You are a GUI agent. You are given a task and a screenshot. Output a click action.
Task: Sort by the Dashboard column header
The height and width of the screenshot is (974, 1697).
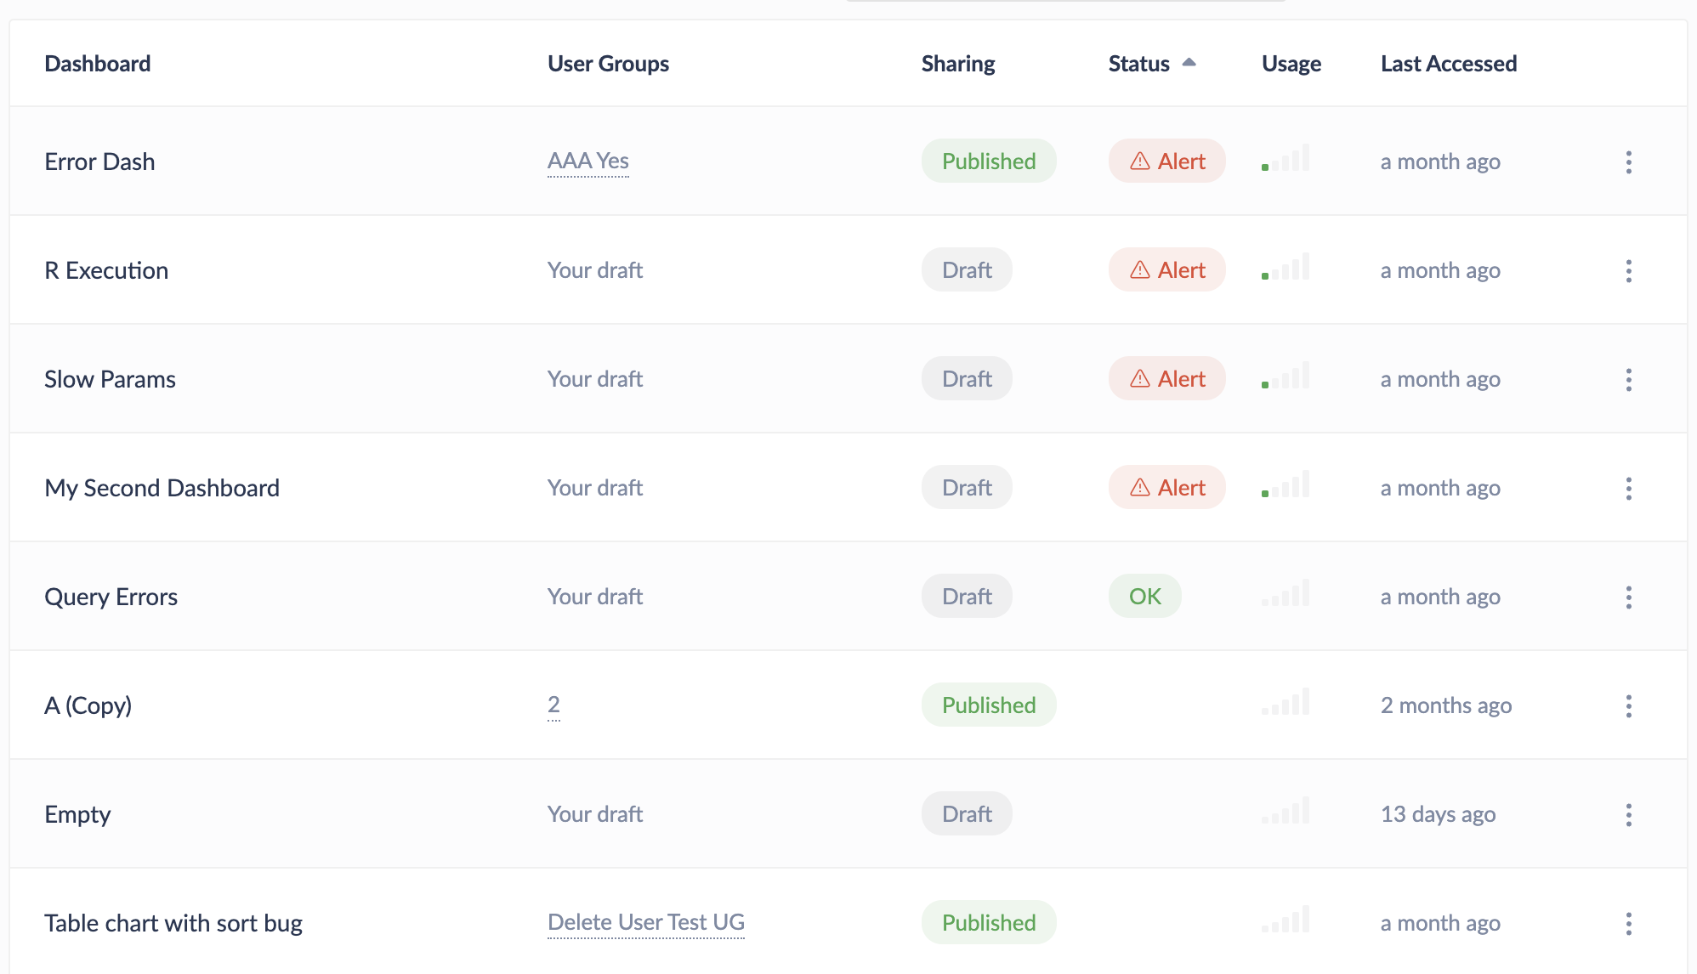click(x=98, y=64)
